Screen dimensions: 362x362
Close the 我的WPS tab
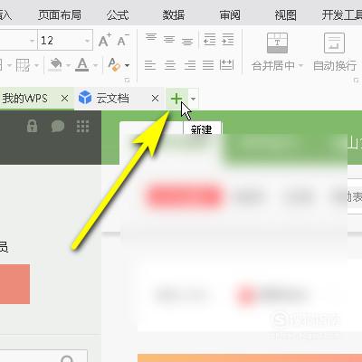tap(64, 99)
